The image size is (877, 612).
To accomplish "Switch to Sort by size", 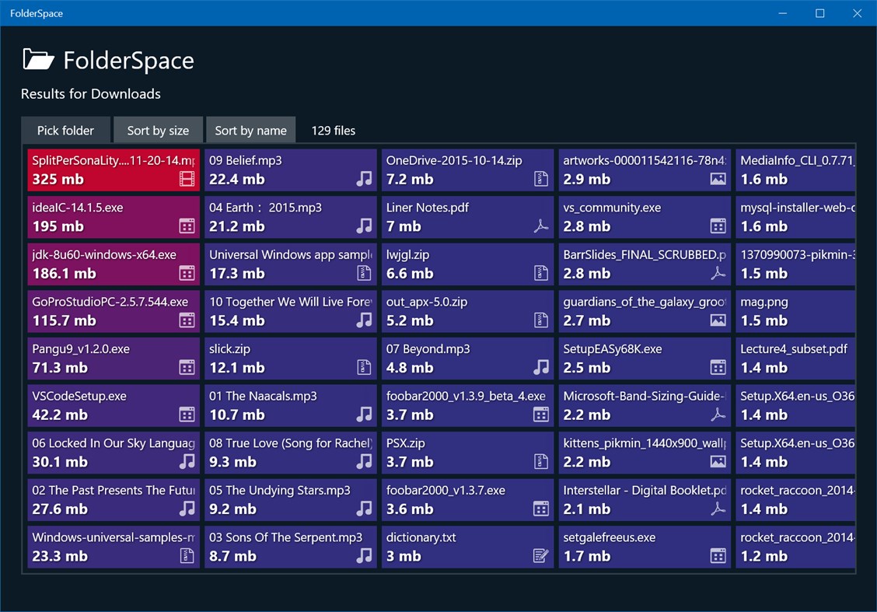I will (159, 130).
